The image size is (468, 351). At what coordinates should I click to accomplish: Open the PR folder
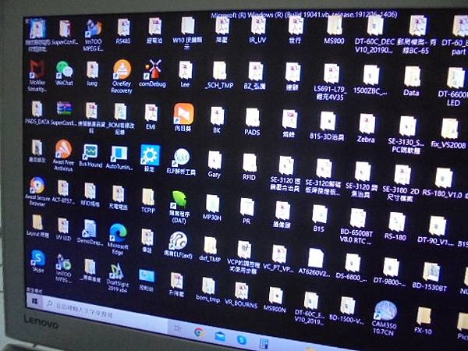pyautogui.click(x=247, y=211)
